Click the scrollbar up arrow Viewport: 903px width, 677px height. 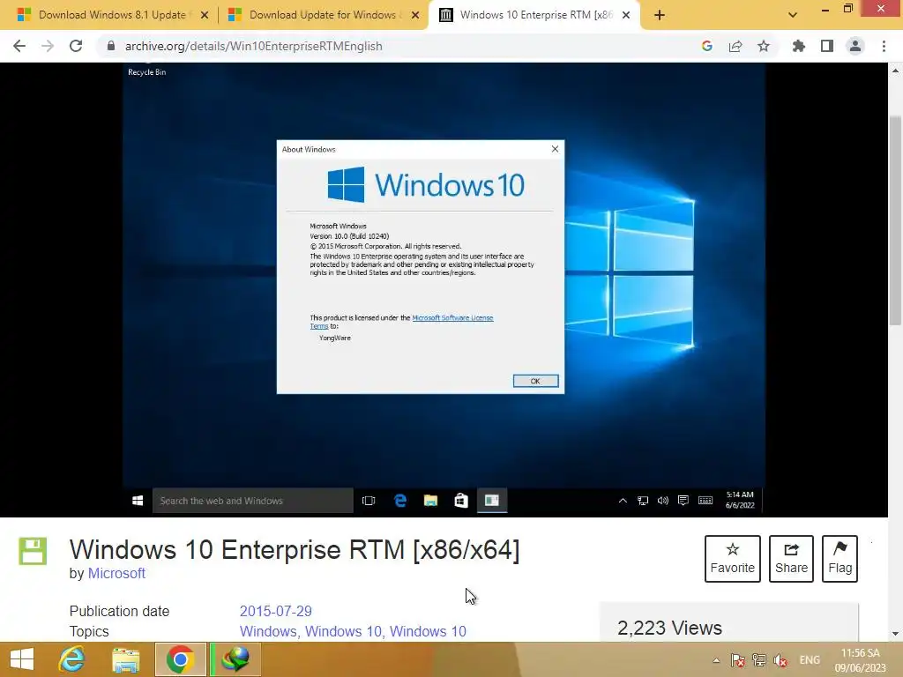895,71
